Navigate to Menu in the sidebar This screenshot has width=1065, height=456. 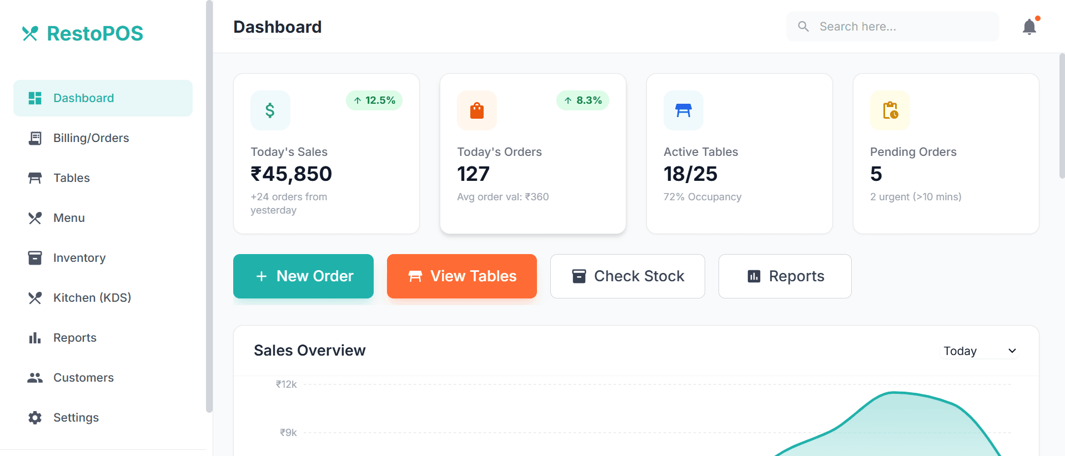coord(103,218)
